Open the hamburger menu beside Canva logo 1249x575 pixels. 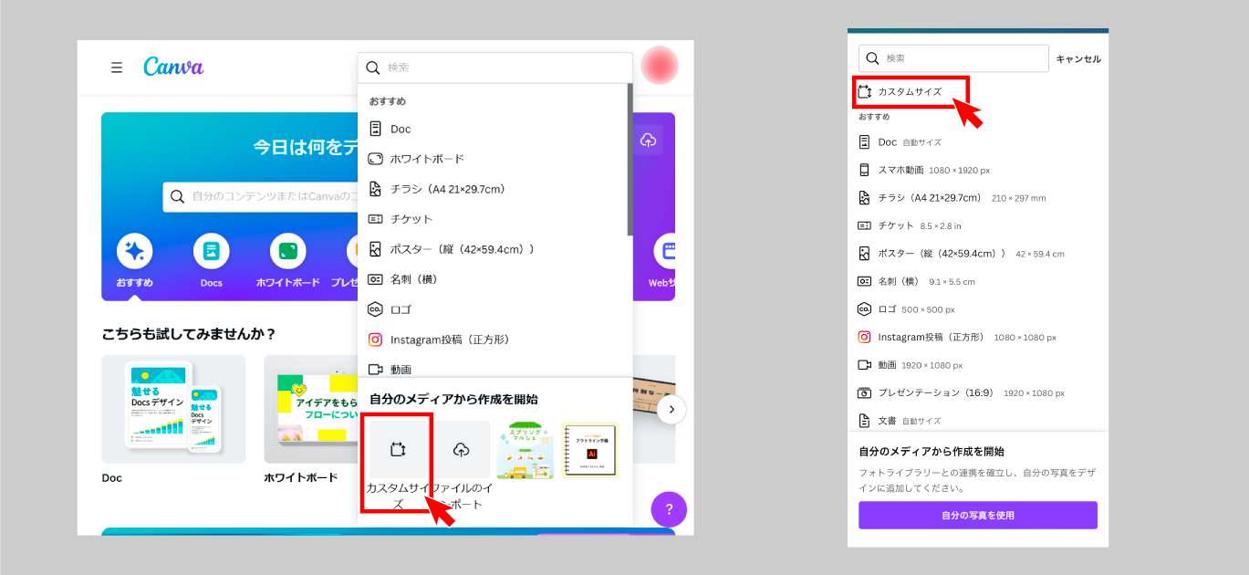(117, 68)
